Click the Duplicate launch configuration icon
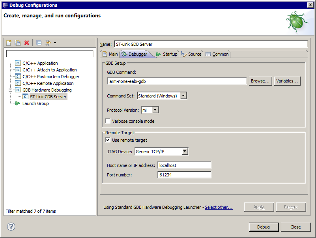 coord(17,43)
